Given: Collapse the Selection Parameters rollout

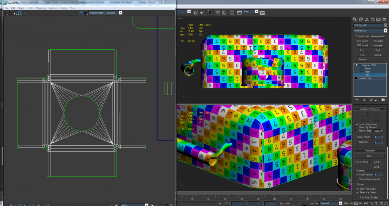Looking at the screenshot, I should pos(370,109).
